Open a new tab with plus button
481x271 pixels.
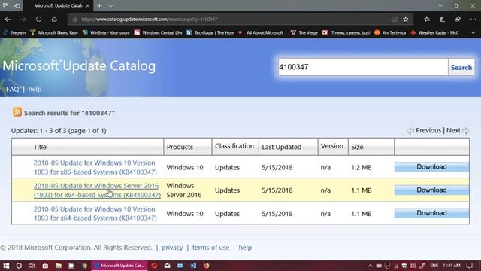[x=99, y=5]
